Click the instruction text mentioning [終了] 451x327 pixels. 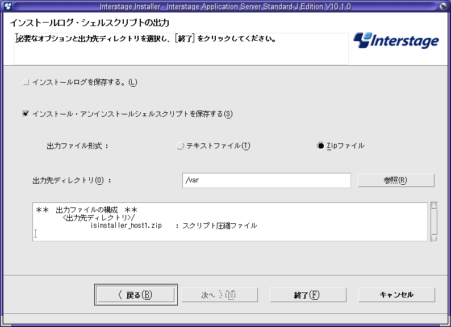146,39
